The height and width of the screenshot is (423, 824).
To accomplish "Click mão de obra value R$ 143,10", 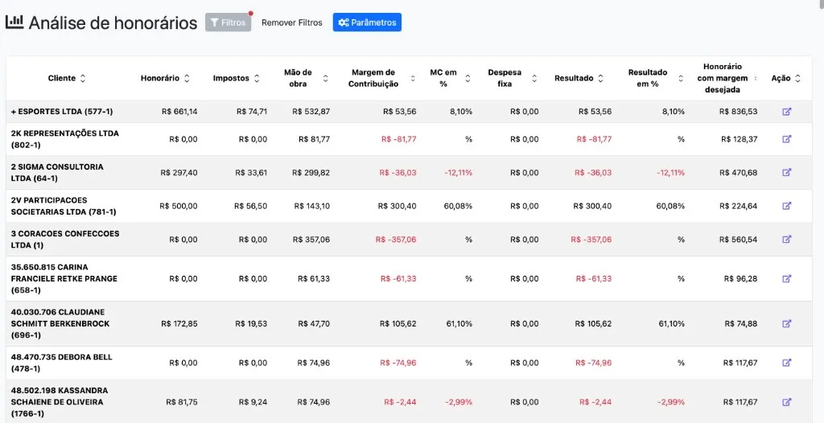I will pyautogui.click(x=312, y=206).
